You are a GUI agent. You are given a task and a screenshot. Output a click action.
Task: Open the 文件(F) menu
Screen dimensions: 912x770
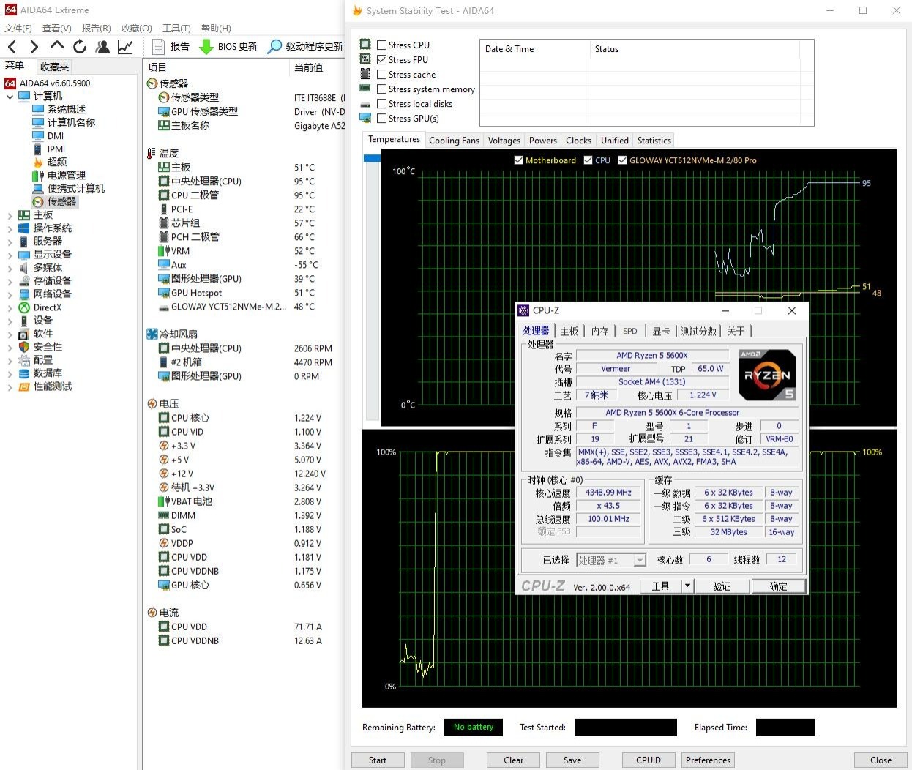pyautogui.click(x=18, y=28)
